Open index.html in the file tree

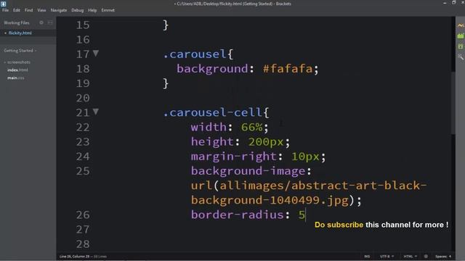pos(17,70)
